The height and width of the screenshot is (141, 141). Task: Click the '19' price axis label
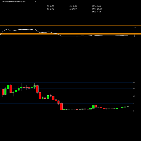tap(134, 83)
